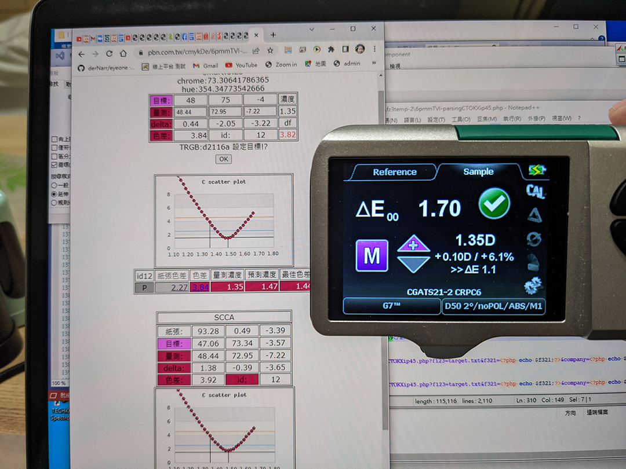626x469 pixels.
Task: Open a new Chrome tab with the plus button
Action: [273, 35]
